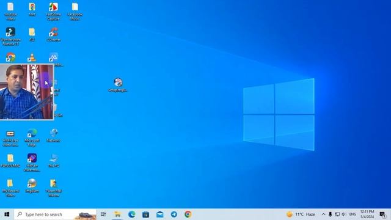Click the Type here to search box
391x220 pixels.
click(x=55, y=215)
